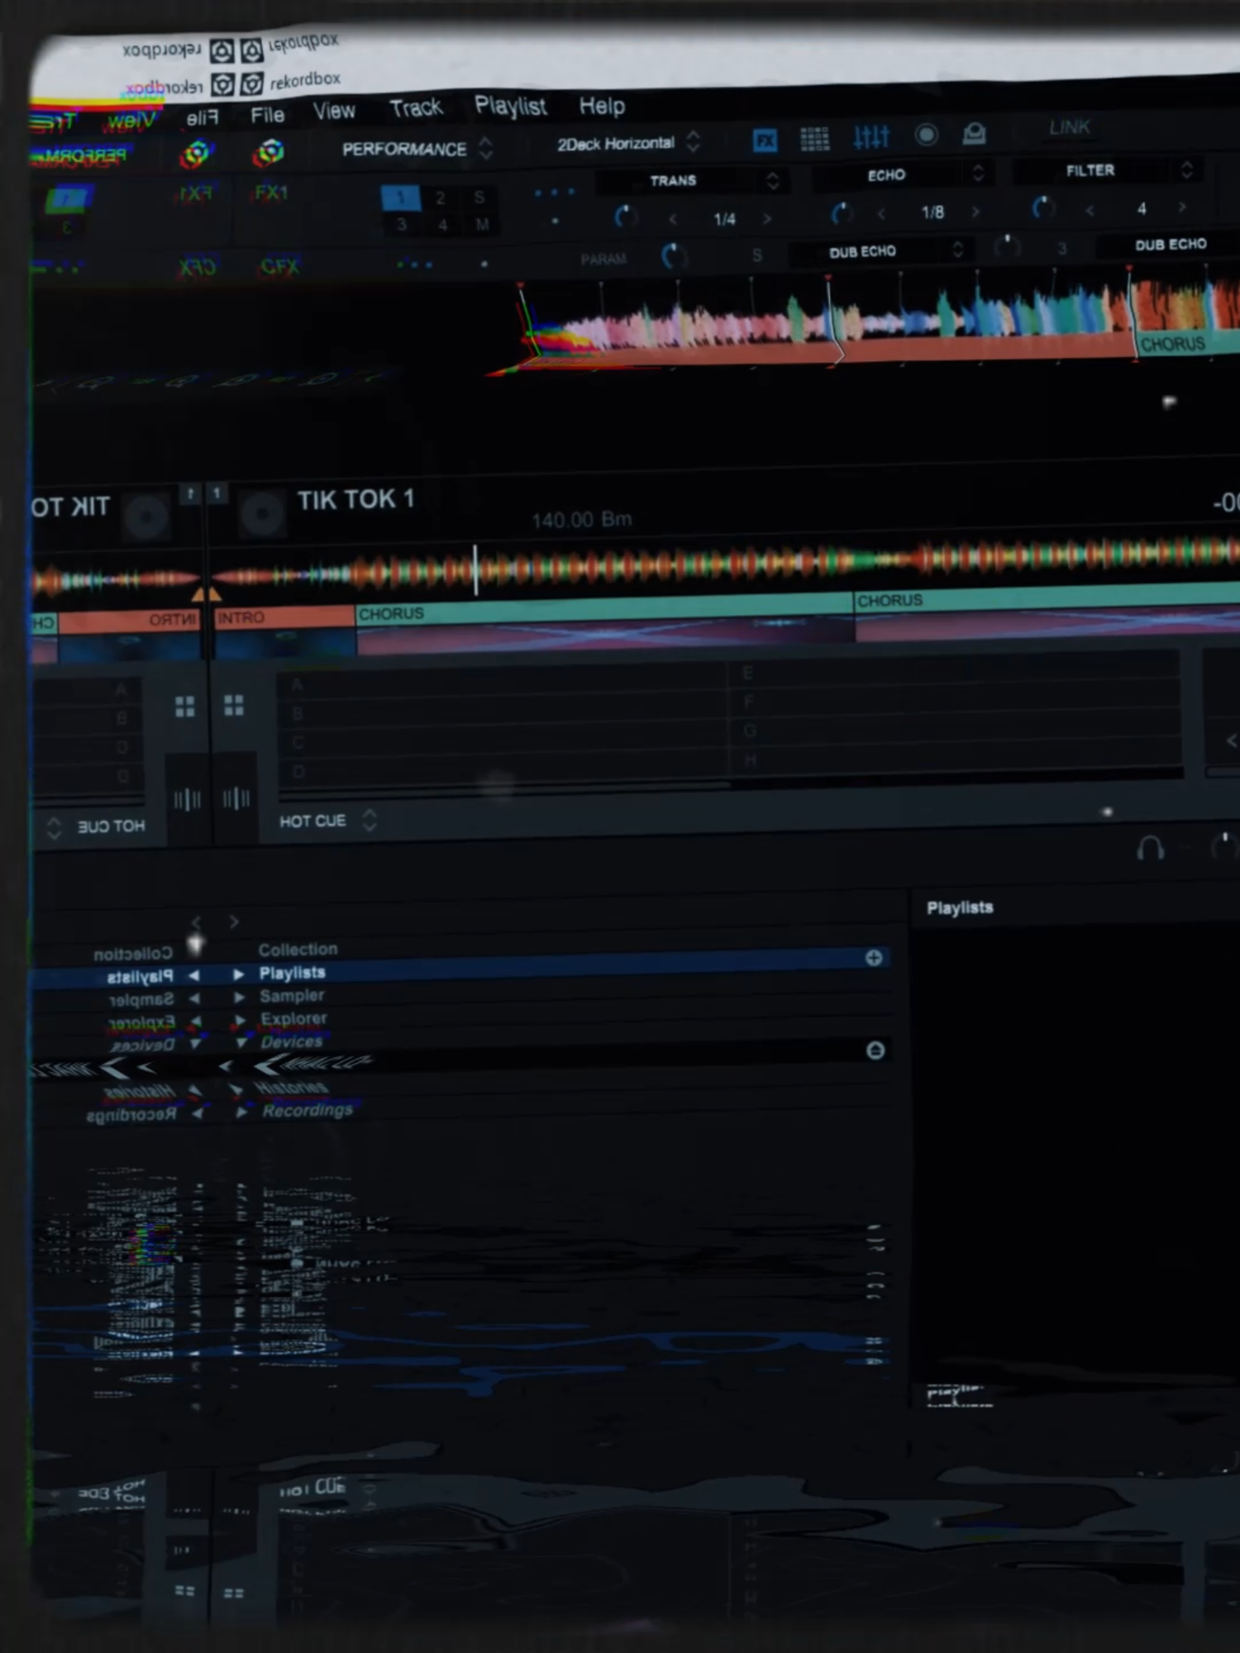This screenshot has width=1240, height=1653.
Task: Select the CFX label
Action: tap(279, 266)
